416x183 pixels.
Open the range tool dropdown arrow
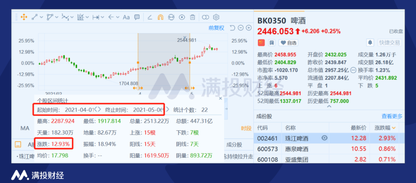coord(103,17)
